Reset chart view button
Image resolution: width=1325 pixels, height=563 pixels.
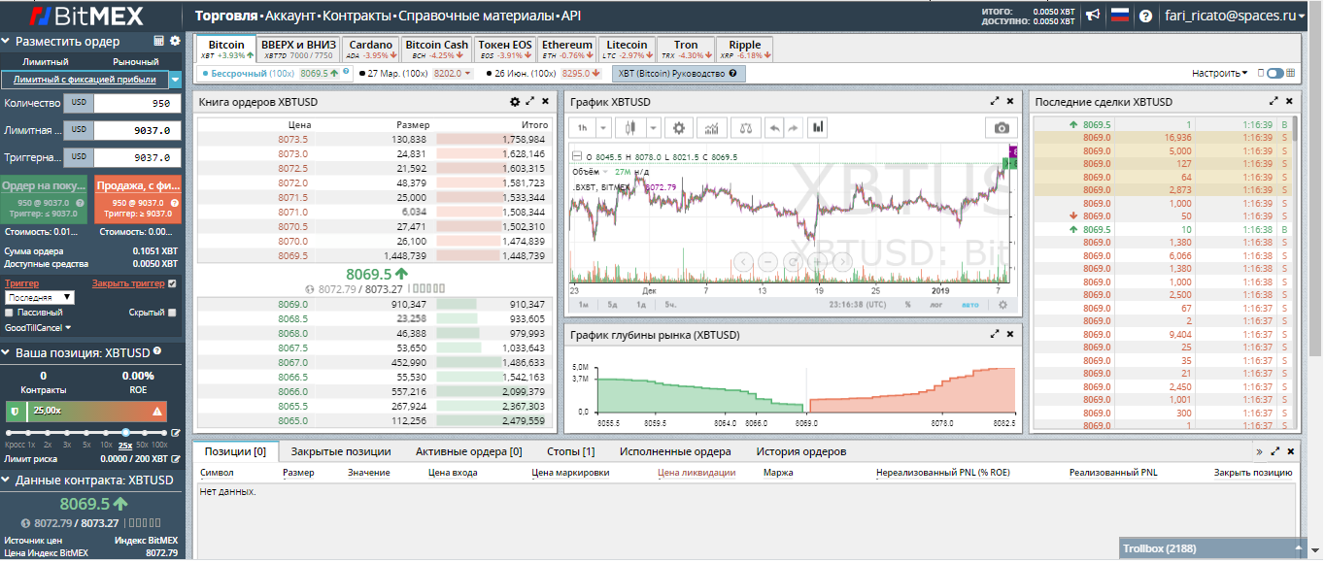[793, 261]
